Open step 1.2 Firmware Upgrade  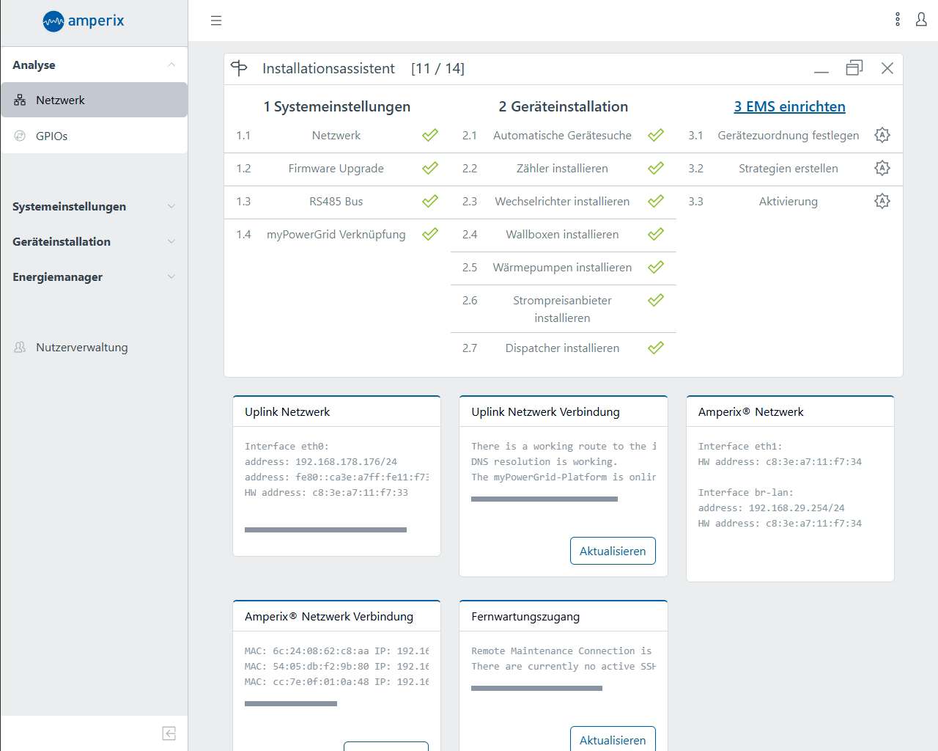point(336,168)
